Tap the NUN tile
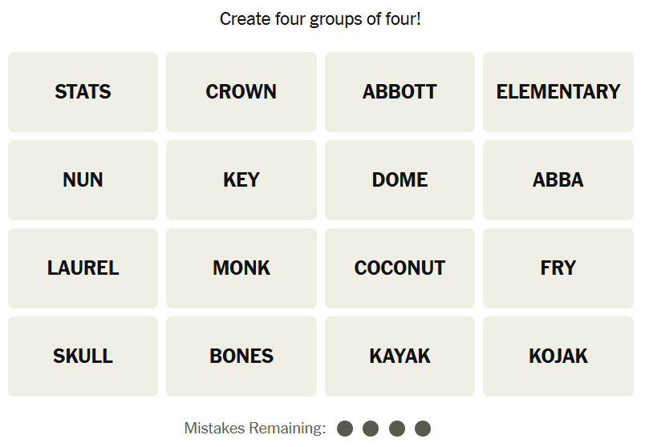The image size is (645, 447). pyautogui.click(x=83, y=180)
